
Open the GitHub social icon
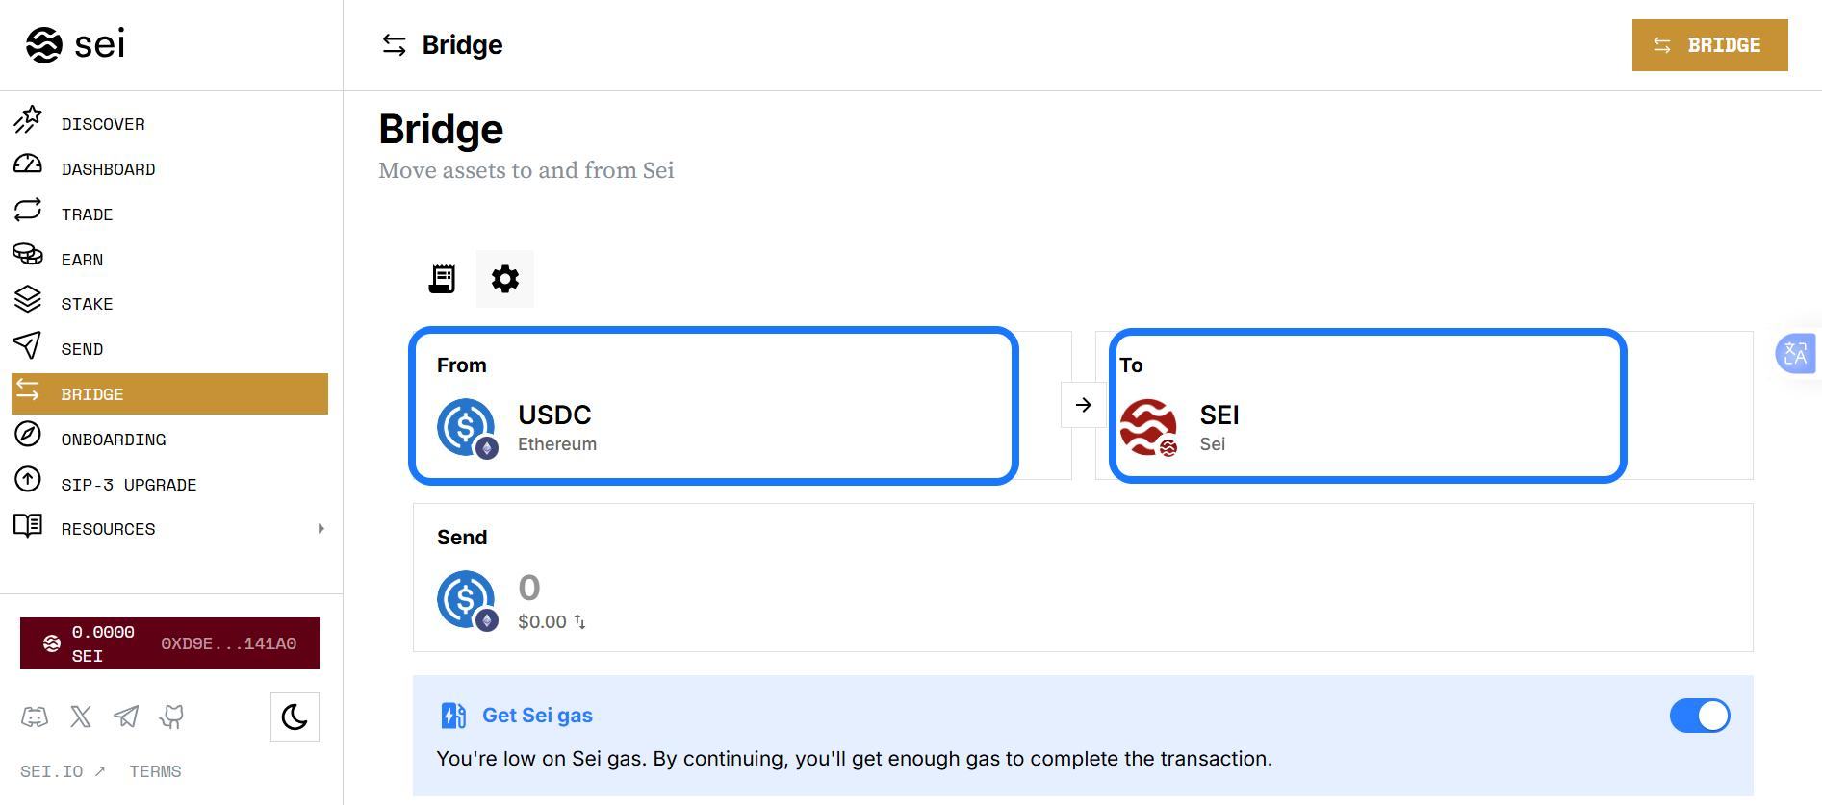(172, 717)
